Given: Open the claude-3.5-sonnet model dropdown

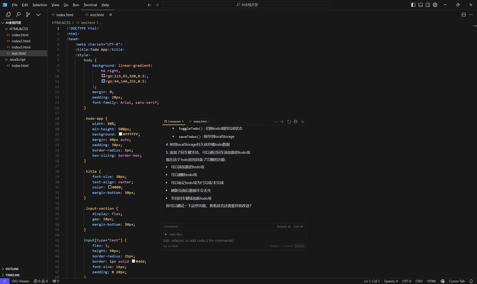Looking at the screenshot, I should (280, 246).
